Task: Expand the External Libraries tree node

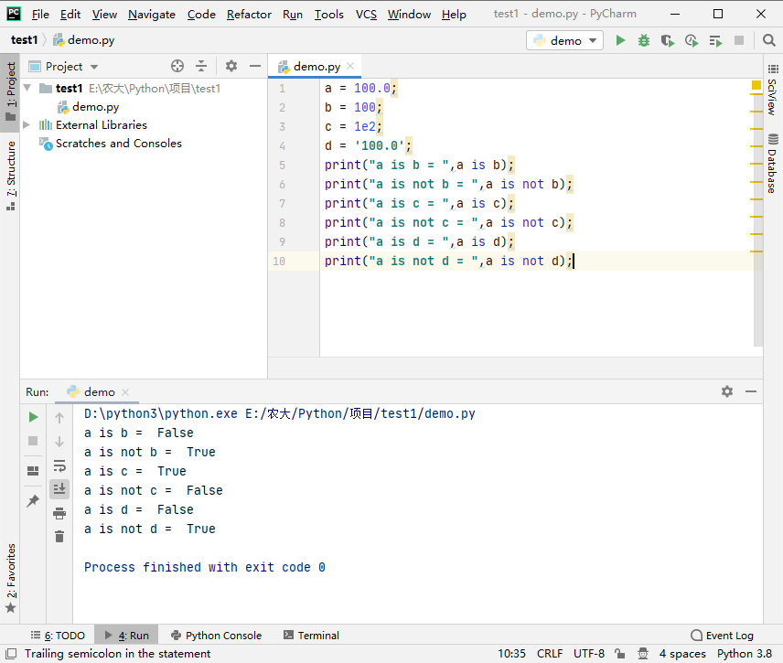Action: pos(27,125)
